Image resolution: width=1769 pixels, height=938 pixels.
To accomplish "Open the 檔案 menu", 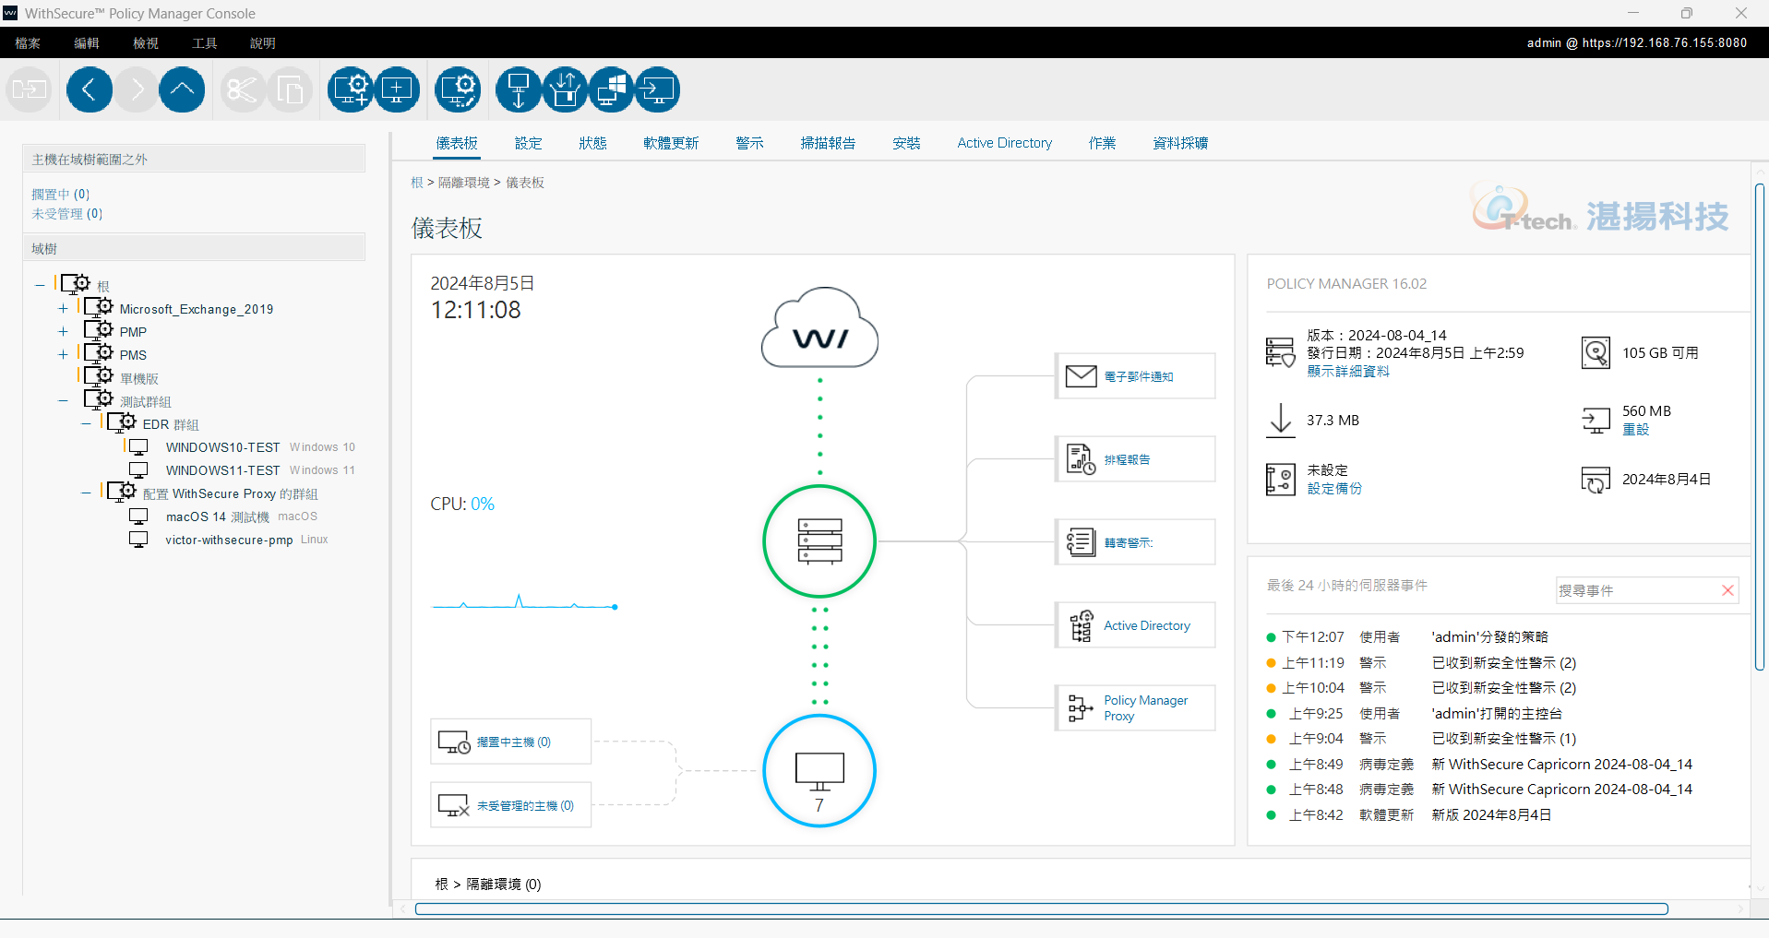I will coord(28,43).
